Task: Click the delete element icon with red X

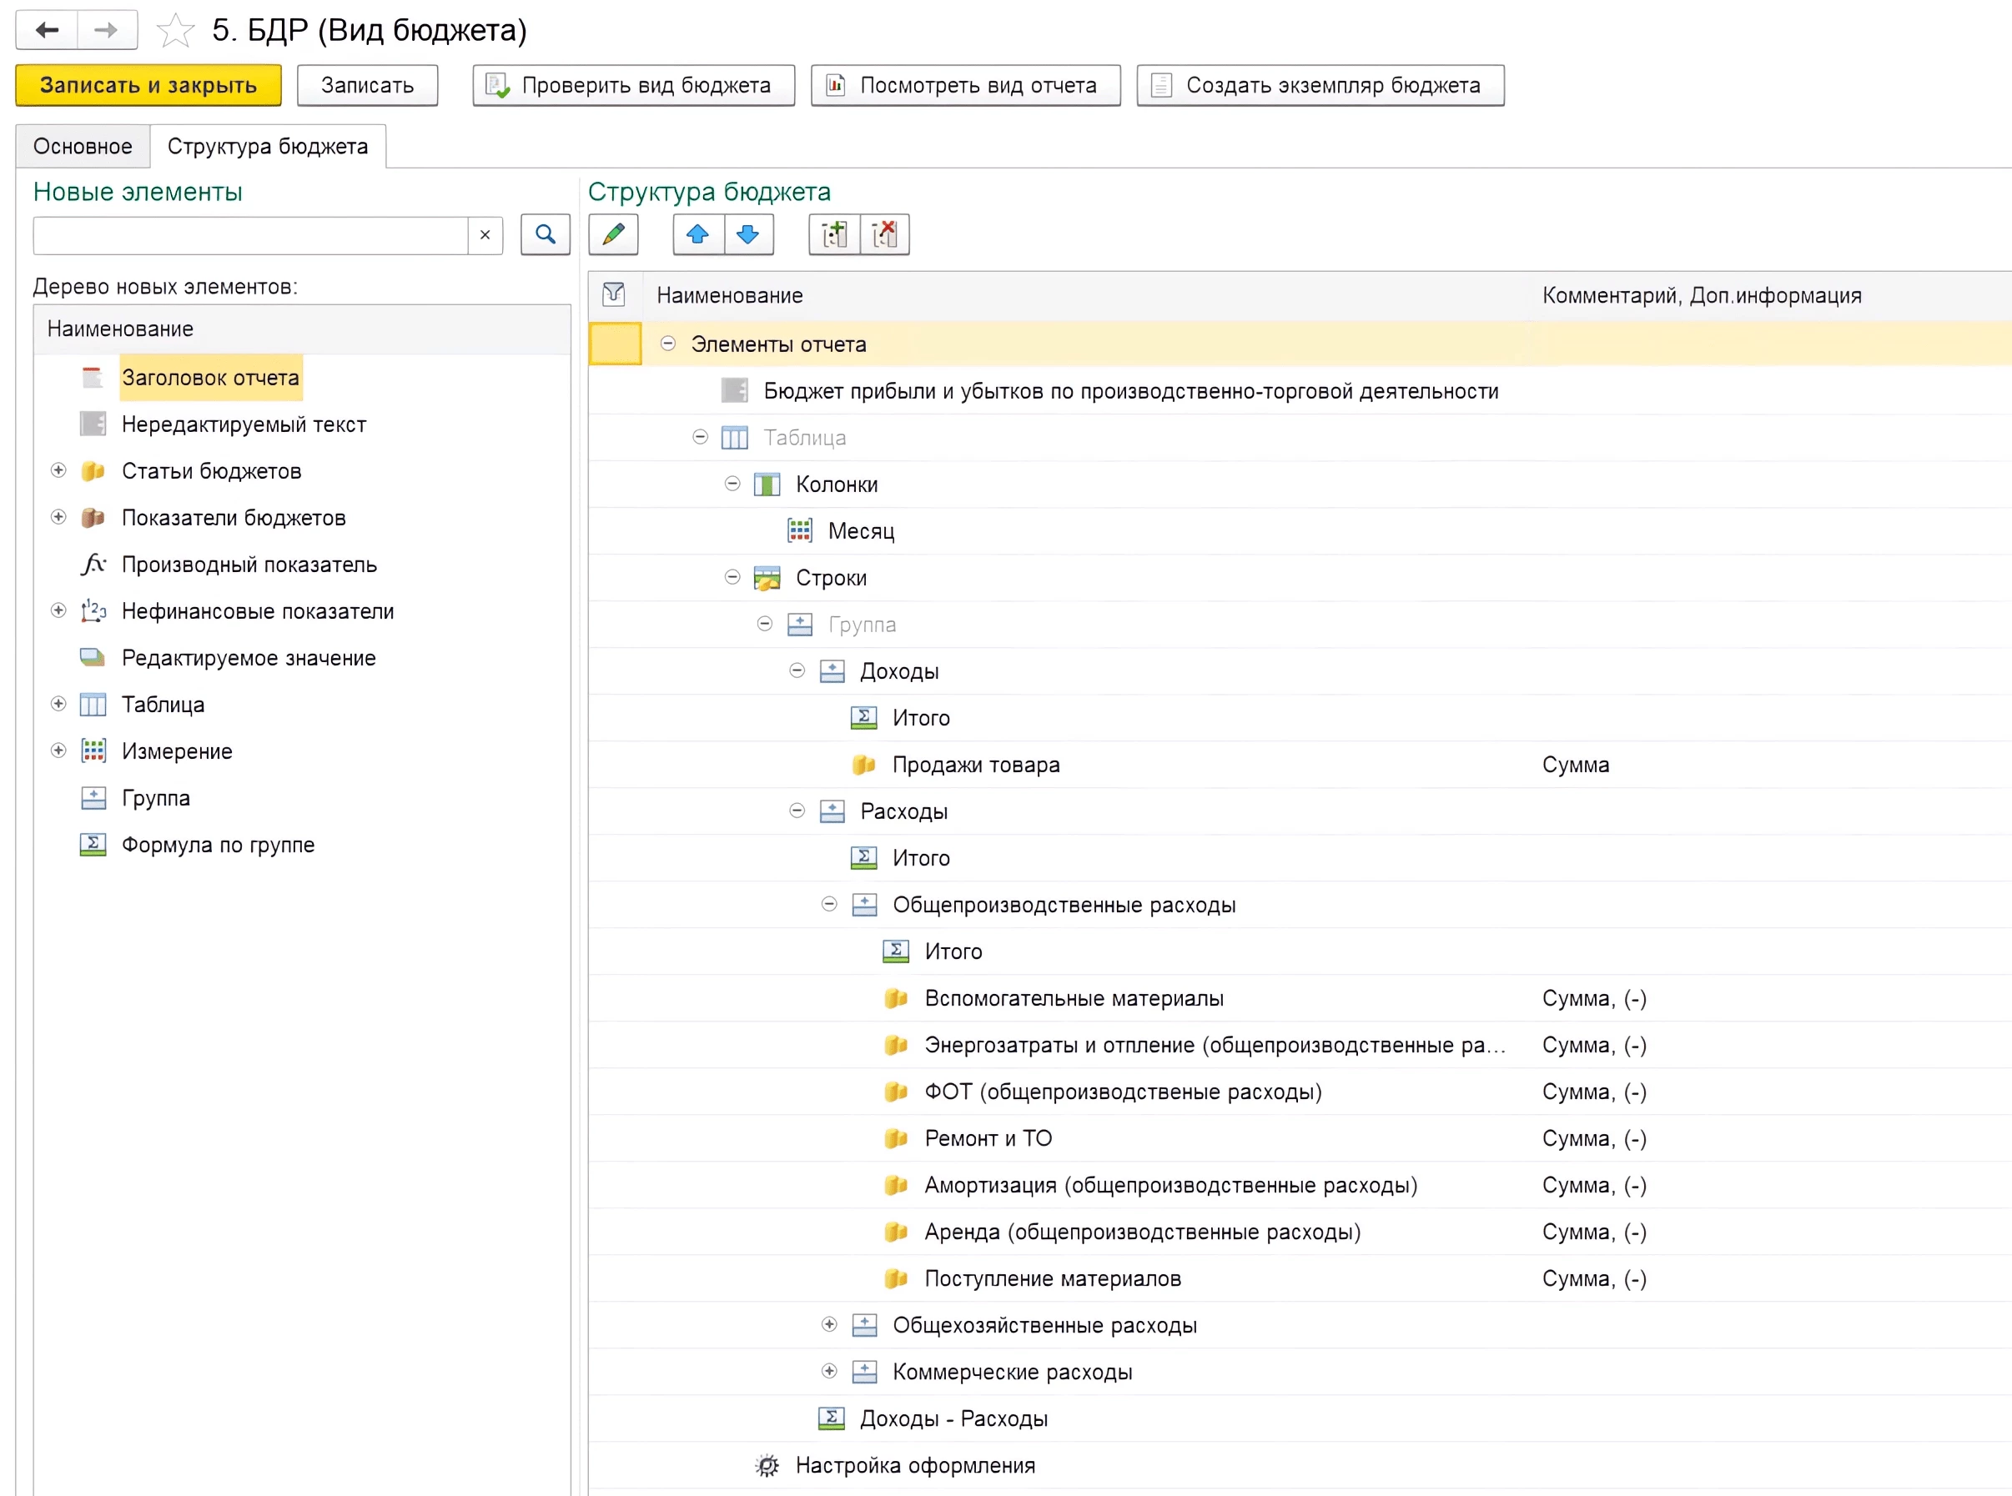Action: [884, 234]
